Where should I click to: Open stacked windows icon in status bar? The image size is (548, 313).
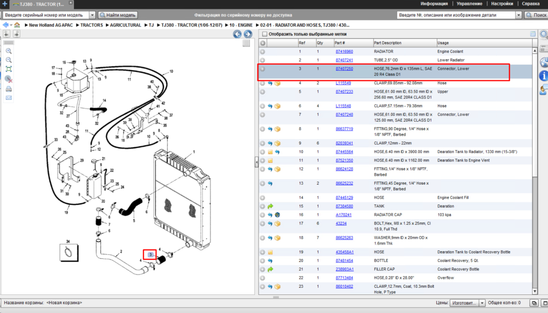pyautogui.click(x=534, y=303)
